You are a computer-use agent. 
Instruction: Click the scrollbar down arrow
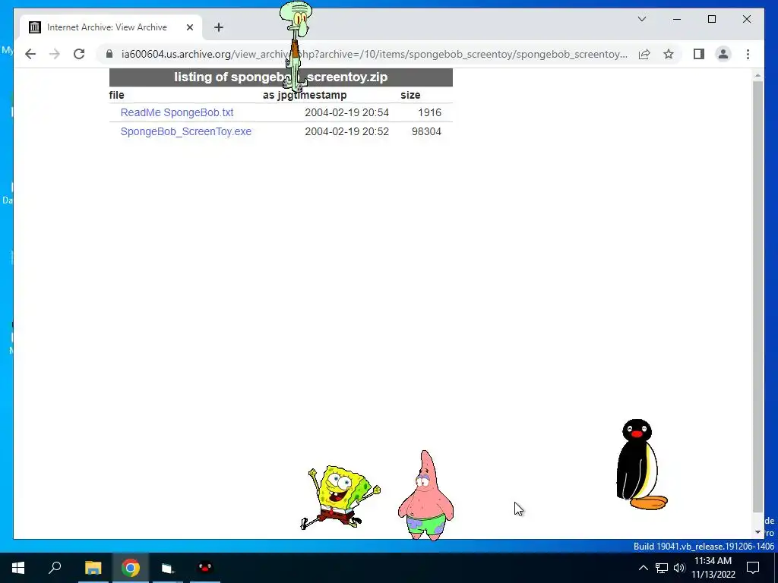pos(757,532)
